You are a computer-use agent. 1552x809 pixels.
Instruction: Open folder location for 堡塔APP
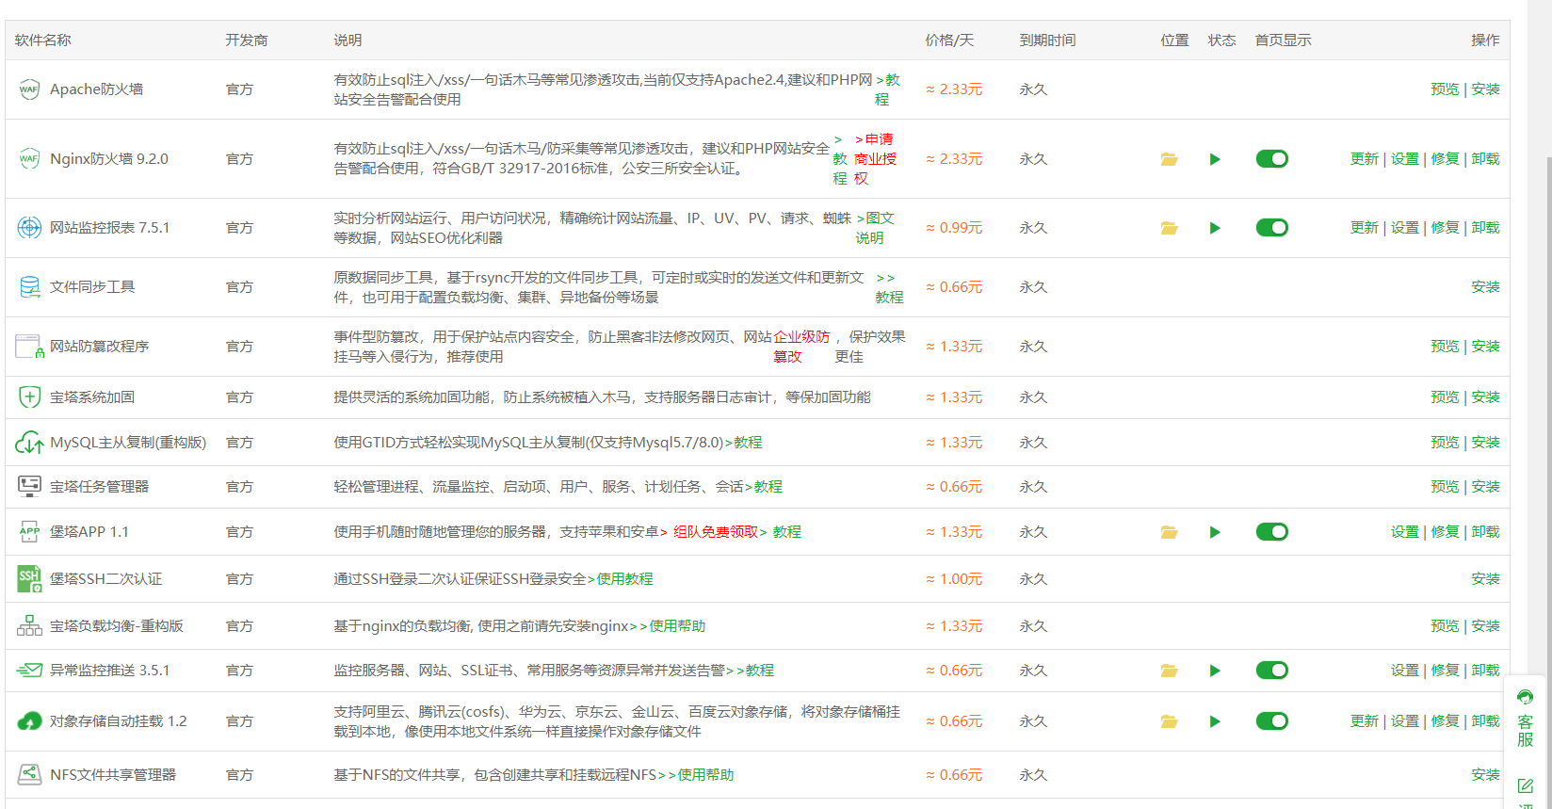pos(1169,532)
